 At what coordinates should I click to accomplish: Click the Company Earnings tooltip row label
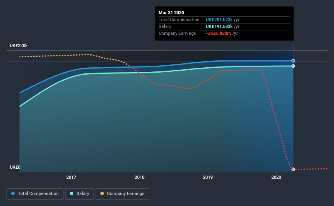pyautogui.click(x=177, y=33)
